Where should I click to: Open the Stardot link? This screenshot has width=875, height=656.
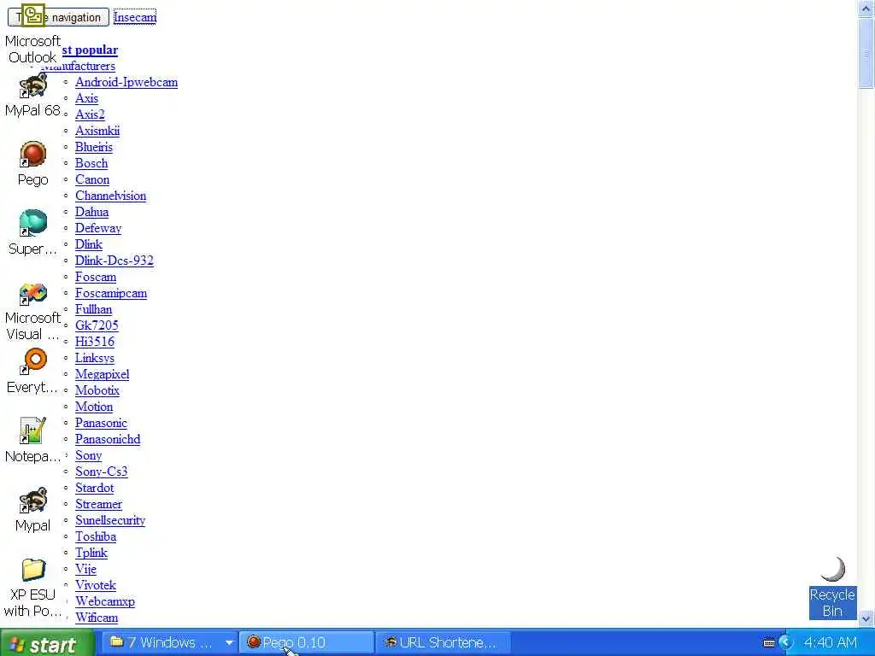(x=94, y=488)
